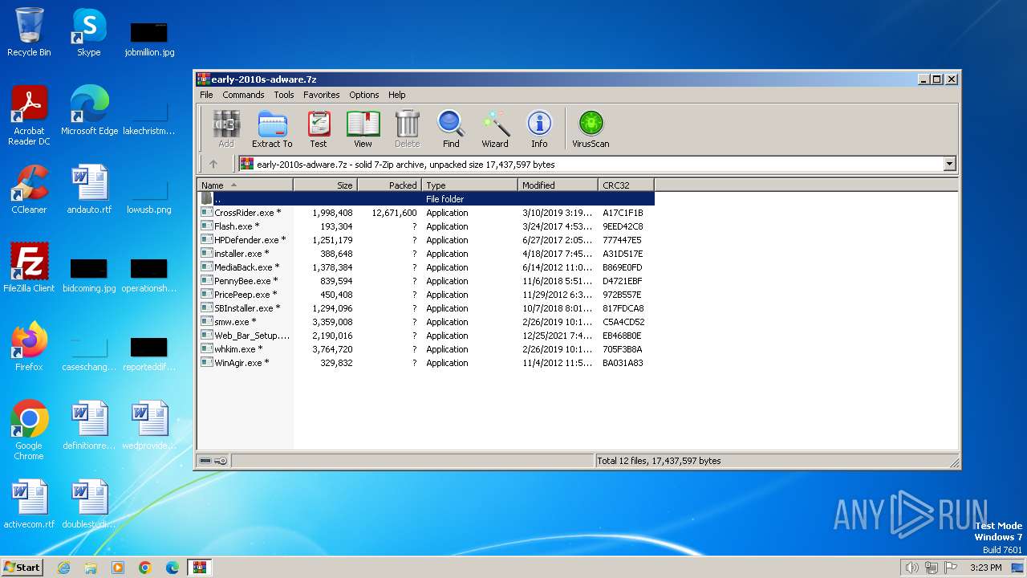The height and width of the screenshot is (578, 1027).
Task: Open Chrome from taskbar
Action: point(145,568)
